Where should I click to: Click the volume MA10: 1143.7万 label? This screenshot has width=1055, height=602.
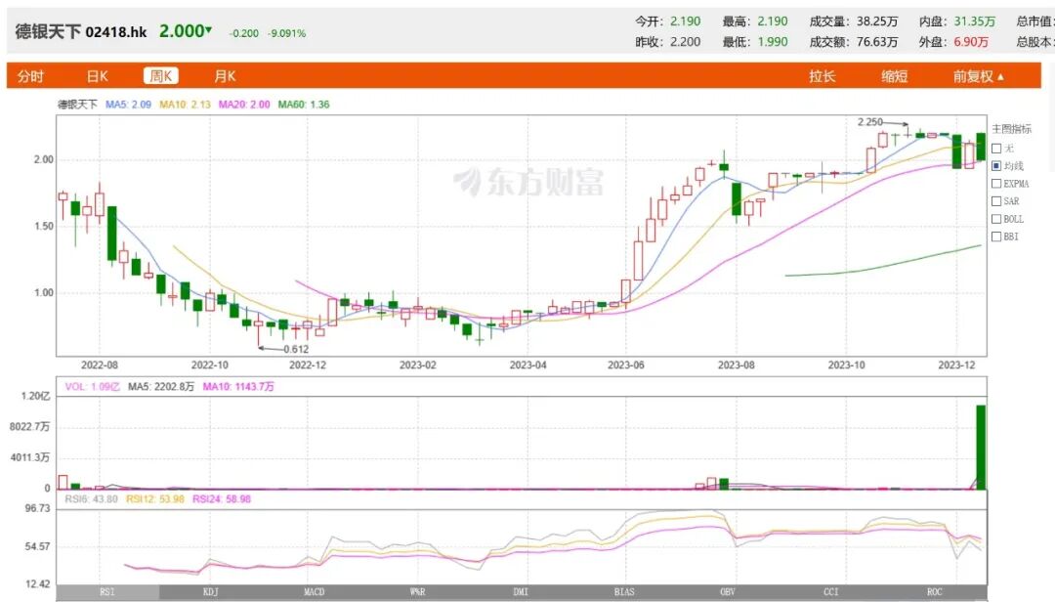point(238,387)
